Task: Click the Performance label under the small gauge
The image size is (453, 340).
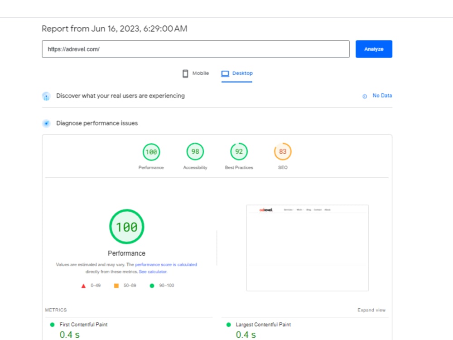Action: pos(151,168)
